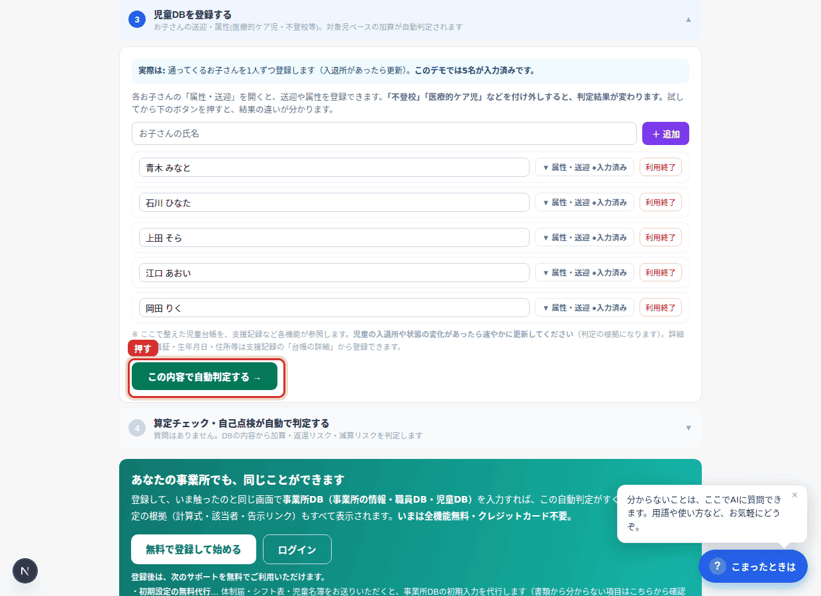Expand 属性・送迎 for 青木 みなと
821x596 pixels.
tap(585, 168)
